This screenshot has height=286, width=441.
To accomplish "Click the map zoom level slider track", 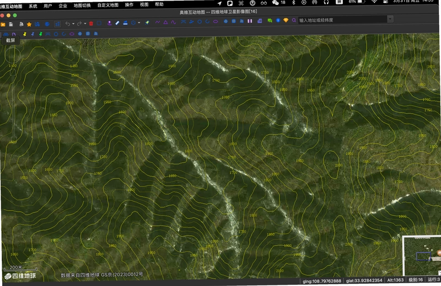I will 13,105.
